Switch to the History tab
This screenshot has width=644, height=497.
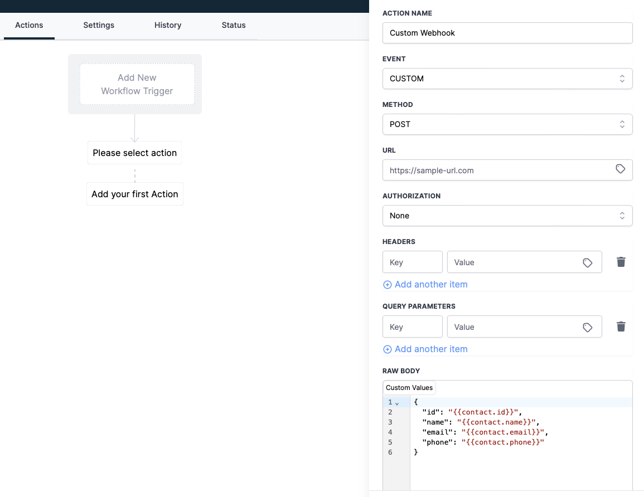pos(168,25)
